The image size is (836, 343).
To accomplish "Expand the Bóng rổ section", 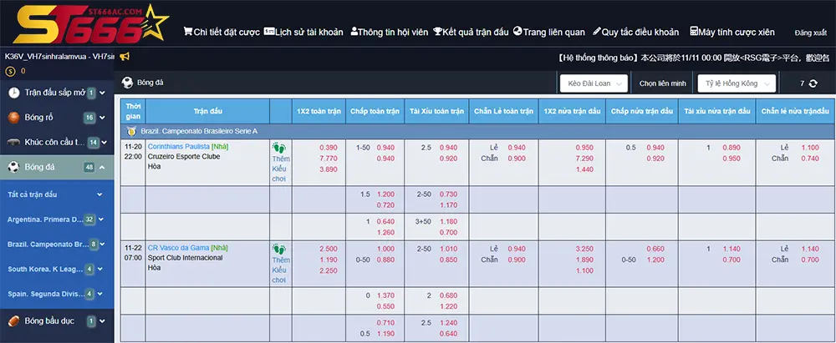I will (x=102, y=118).
